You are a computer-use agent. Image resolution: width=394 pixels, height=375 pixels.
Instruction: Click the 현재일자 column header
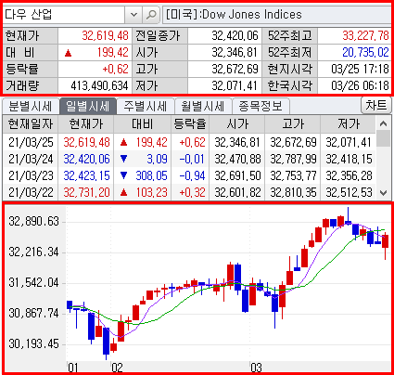pos(31,124)
